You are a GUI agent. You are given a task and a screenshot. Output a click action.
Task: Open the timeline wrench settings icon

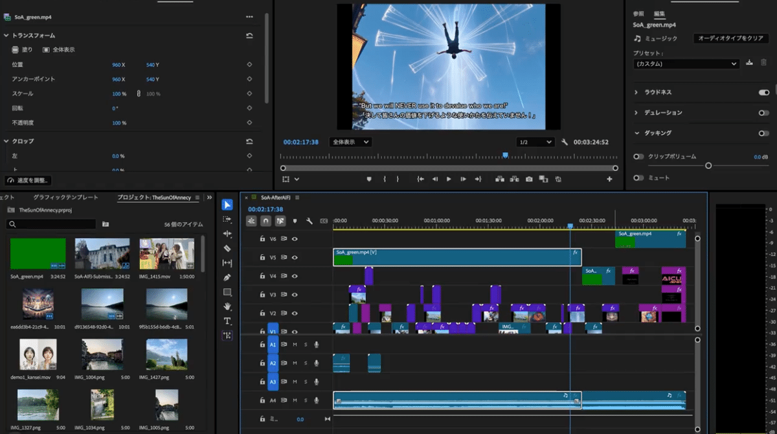[310, 221]
